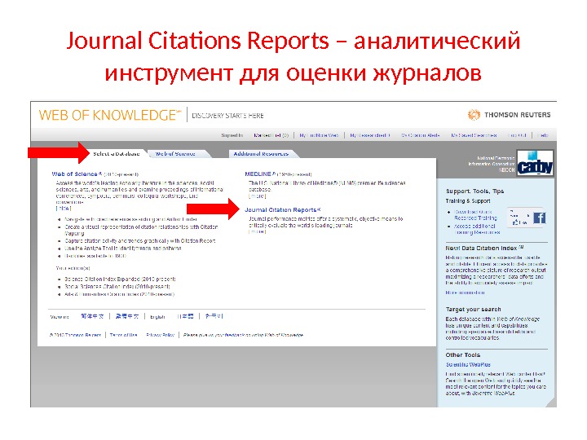Open the Journal Citation Reports link
Screen dimensions: 587x440
coord(283,210)
